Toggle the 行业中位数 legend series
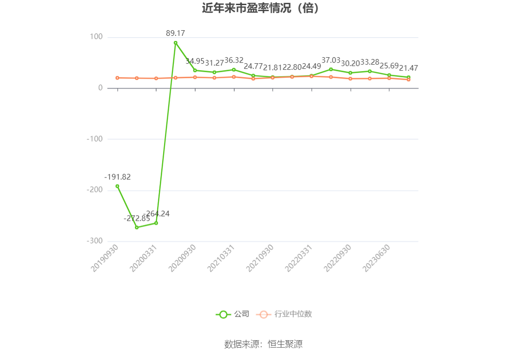The width and height of the screenshot is (527, 356). coord(284,314)
